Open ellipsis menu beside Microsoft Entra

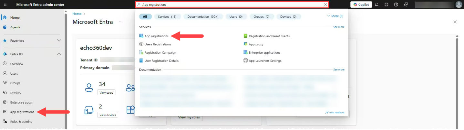(x=121, y=22)
